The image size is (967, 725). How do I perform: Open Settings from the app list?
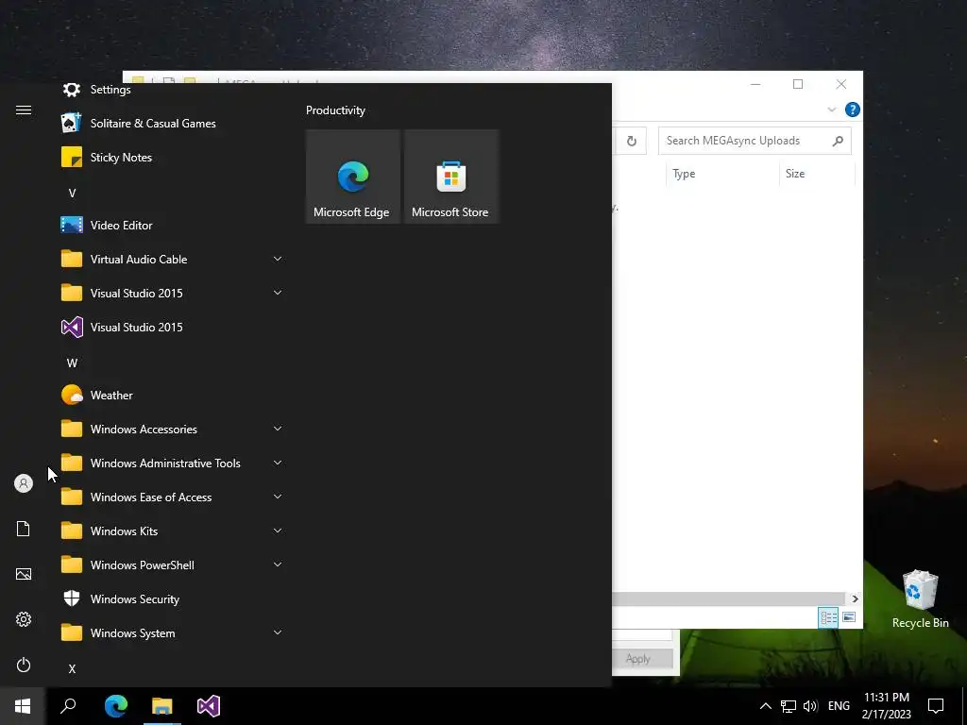pos(171,90)
